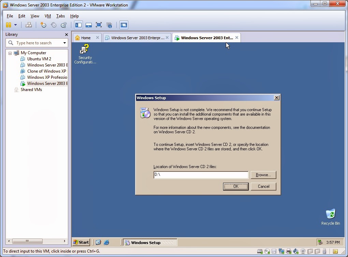Image resolution: width=348 pixels, height=257 pixels.
Task: Enter full screen mode icon
Action: [x=99, y=25]
